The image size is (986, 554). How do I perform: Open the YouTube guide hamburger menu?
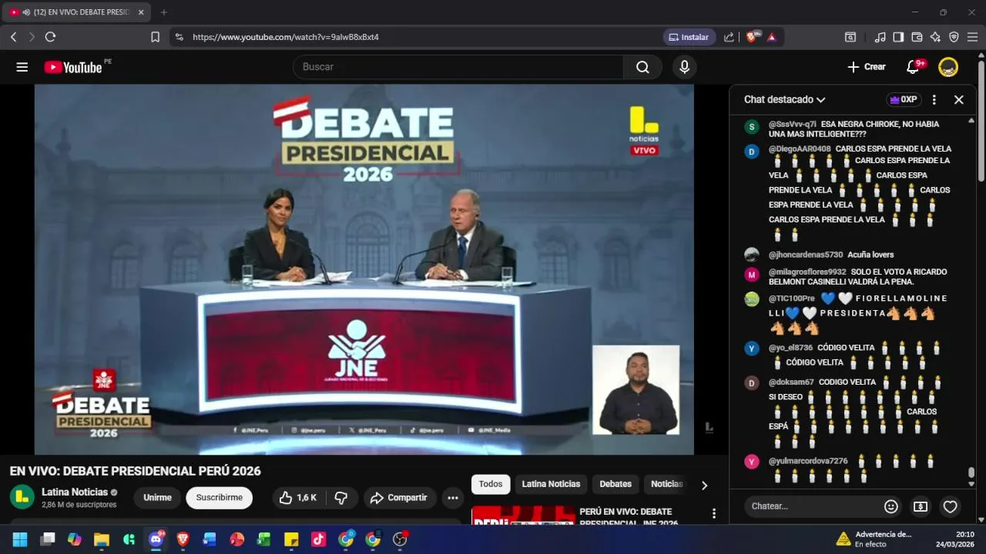point(22,67)
